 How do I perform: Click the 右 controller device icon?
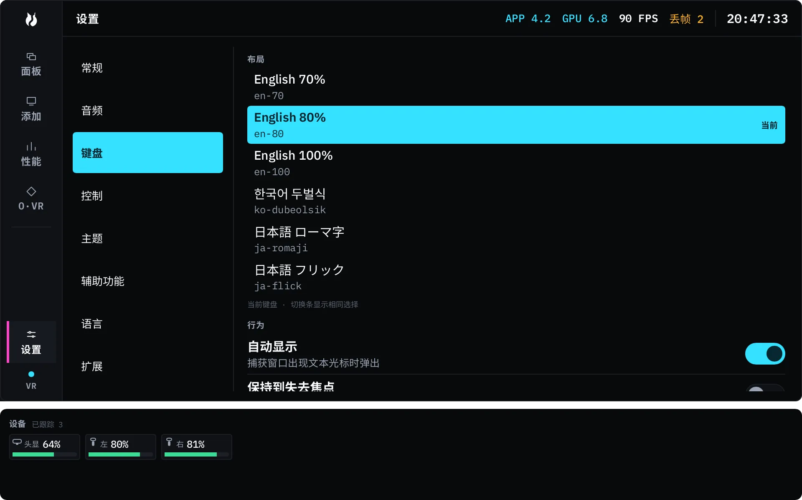pyautogui.click(x=169, y=442)
